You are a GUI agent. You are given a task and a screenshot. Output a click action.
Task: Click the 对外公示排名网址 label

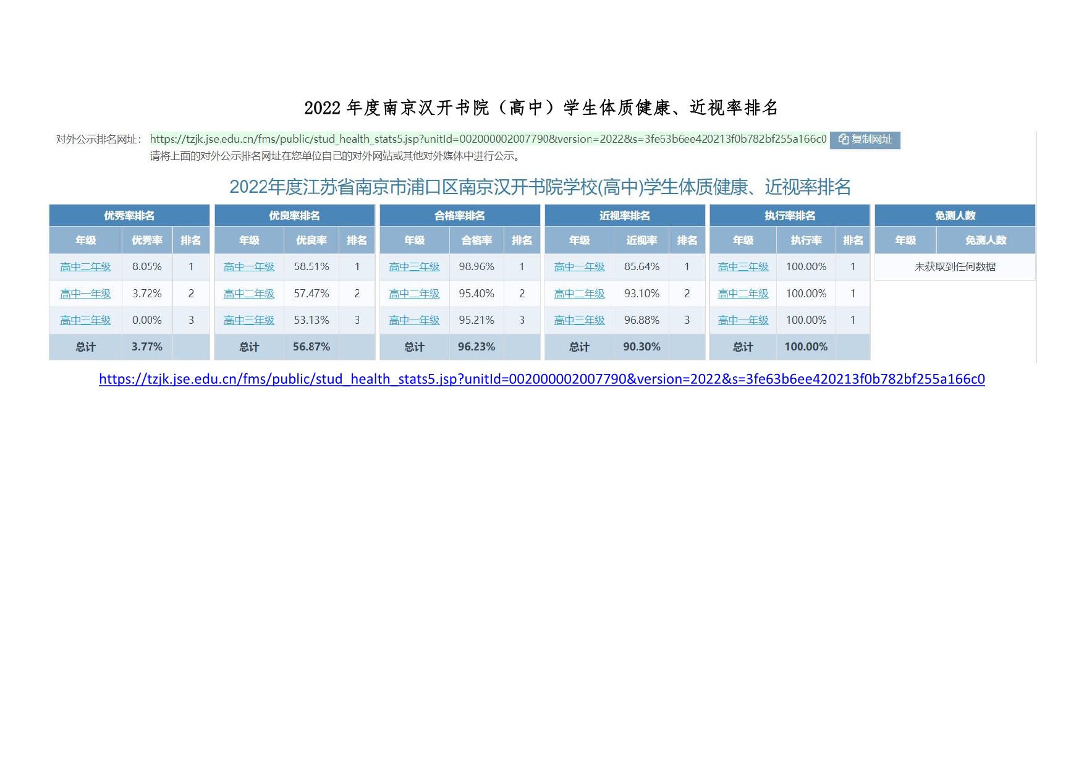click(99, 140)
